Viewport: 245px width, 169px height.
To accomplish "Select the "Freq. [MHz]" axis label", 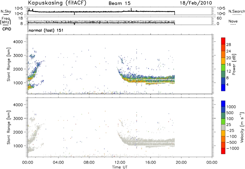I will 6,21.
